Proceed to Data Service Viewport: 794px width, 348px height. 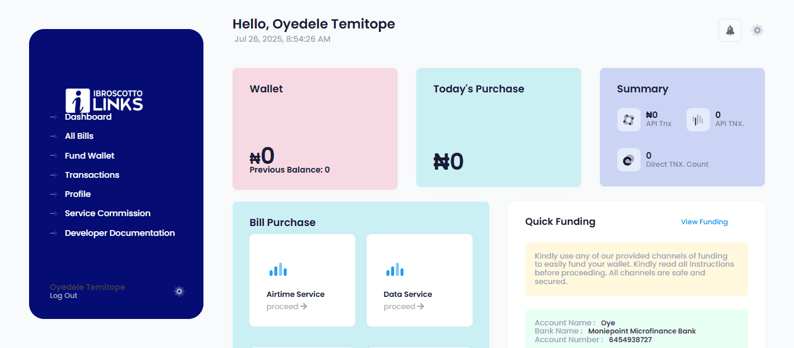coord(403,307)
